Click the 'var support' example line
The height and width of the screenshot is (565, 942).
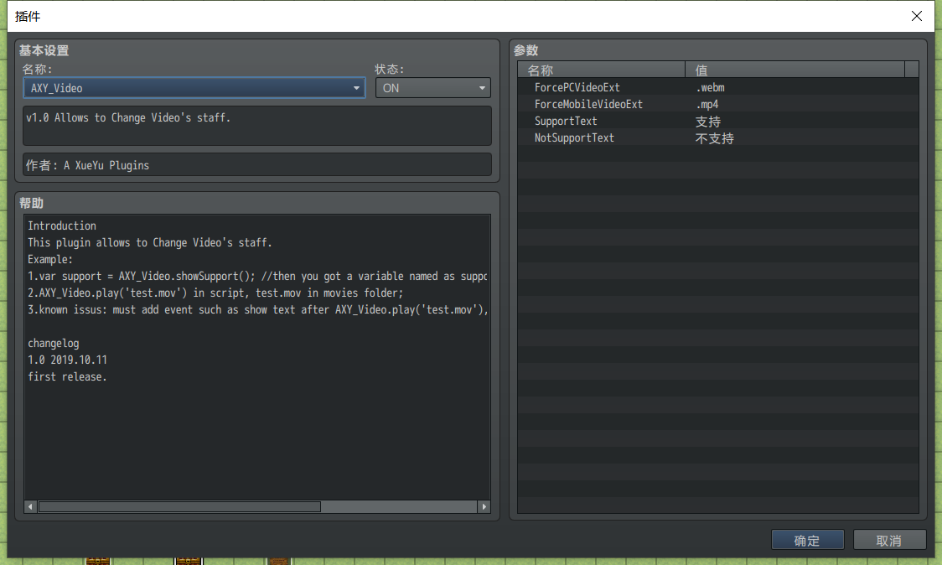(257, 277)
